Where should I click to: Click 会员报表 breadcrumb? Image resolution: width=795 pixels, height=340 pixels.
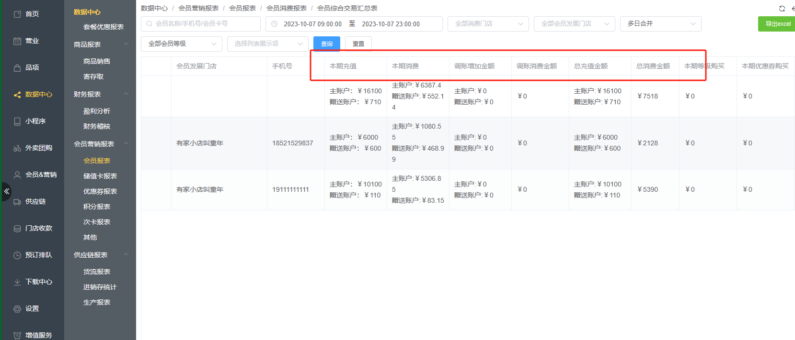[242, 8]
